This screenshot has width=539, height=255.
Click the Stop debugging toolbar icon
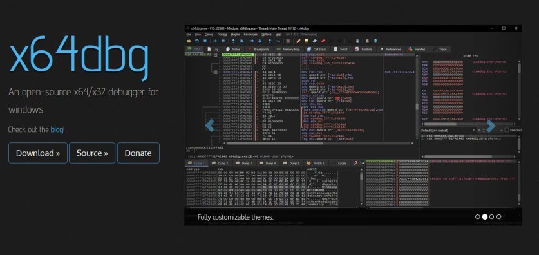(205, 41)
